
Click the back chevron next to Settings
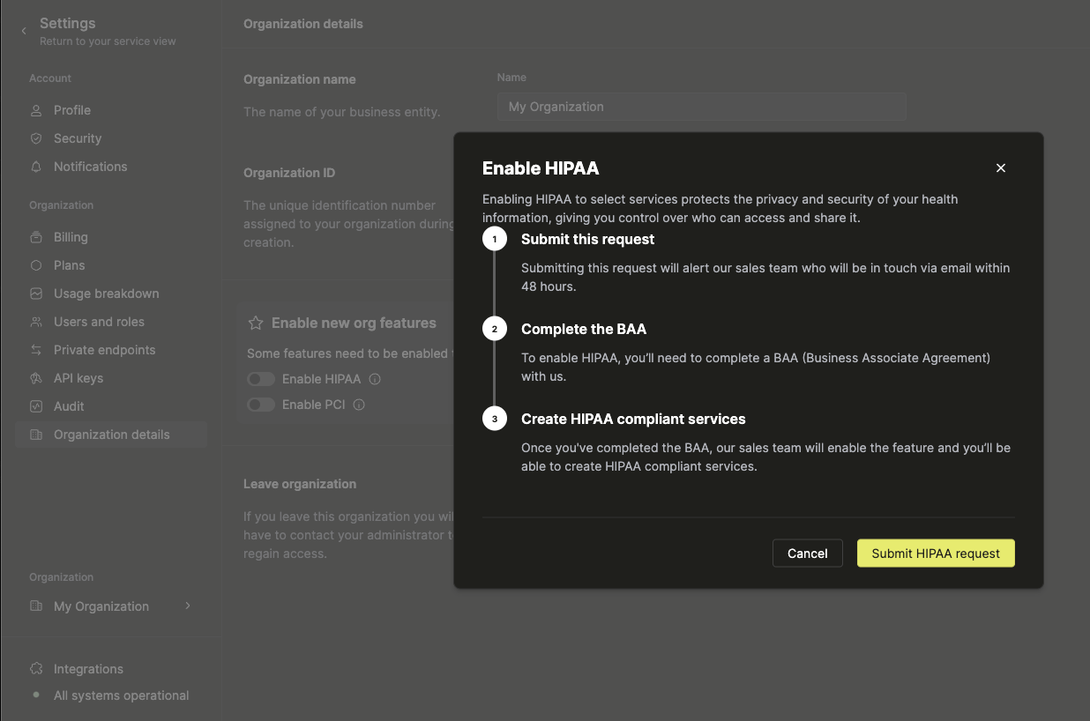[x=23, y=29]
